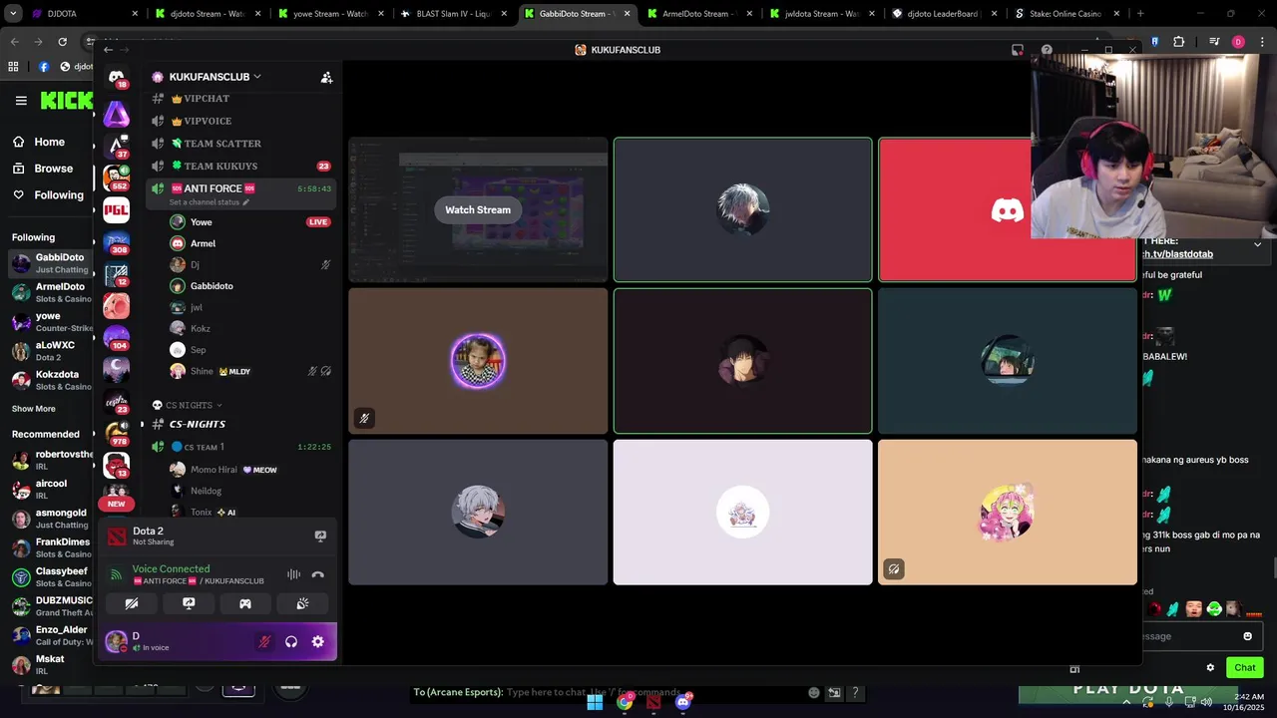This screenshot has width=1277, height=718.
Task: Edit Set a channel status text
Action: point(210,202)
